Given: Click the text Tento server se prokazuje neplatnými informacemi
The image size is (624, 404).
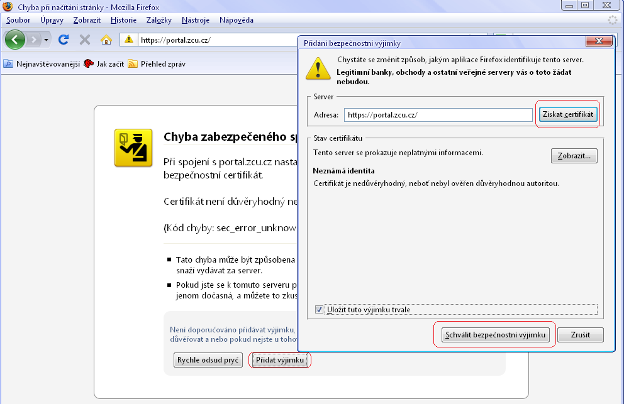Looking at the screenshot, I should tap(398, 153).
